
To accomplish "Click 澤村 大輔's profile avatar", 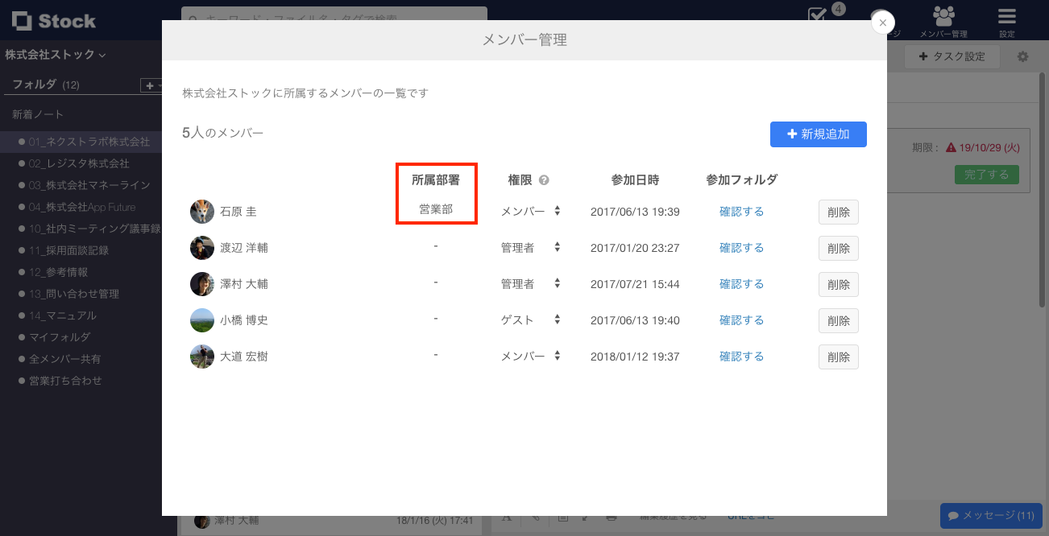I will pos(201,283).
